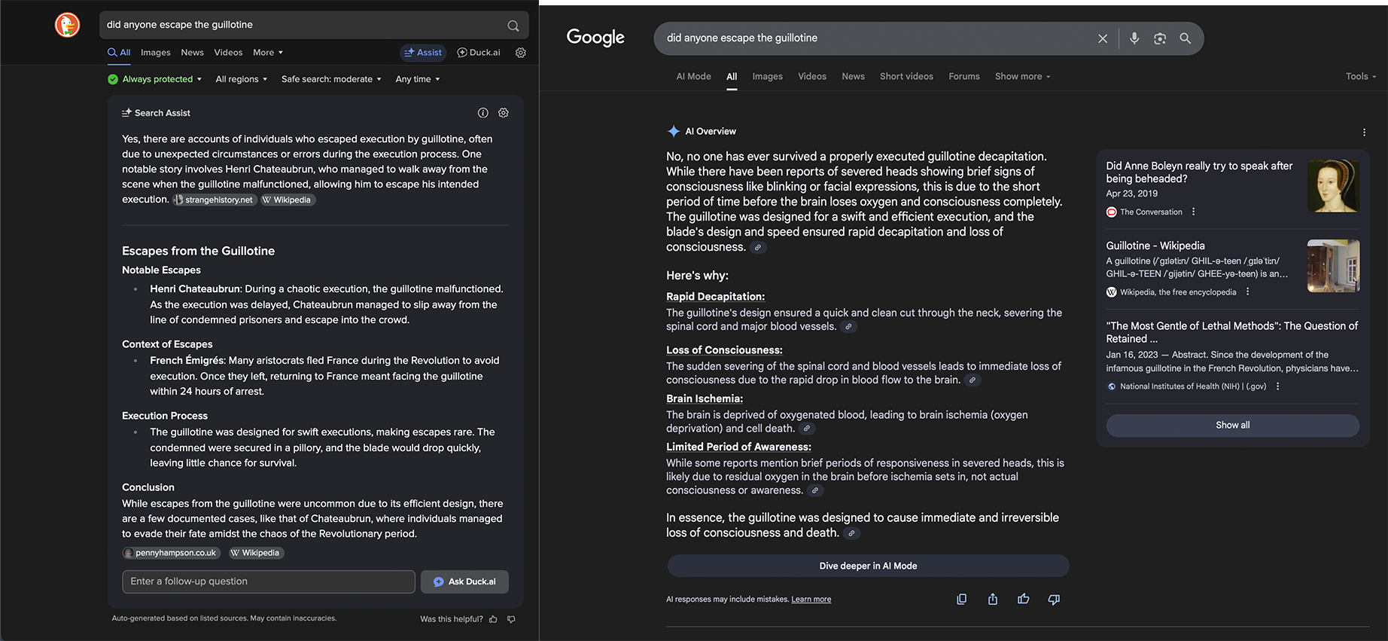Toggle the DuckDuckGo Assist button
1388x641 pixels.
click(x=423, y=53)
